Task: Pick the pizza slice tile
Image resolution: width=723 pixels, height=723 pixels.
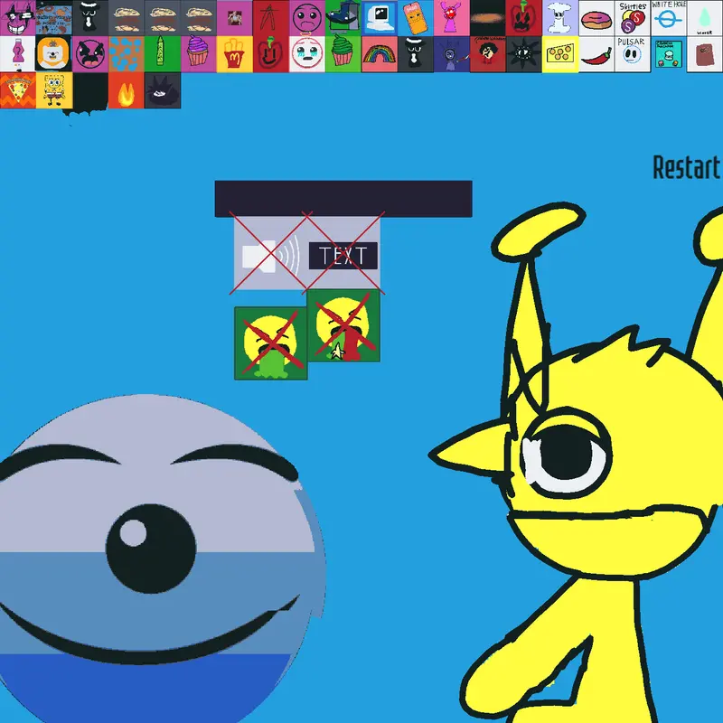Action: point(18,90)
